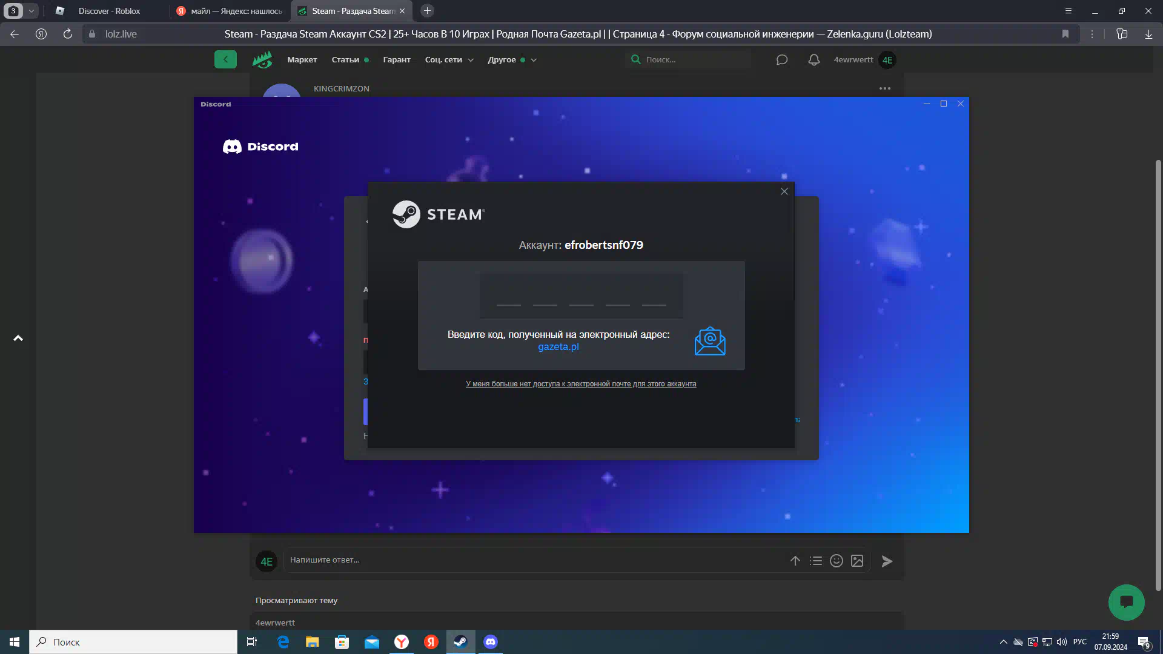Screen dimensions: 1163x654
Task: Open File Explorer from the taskbar
Action: point(313,642)
